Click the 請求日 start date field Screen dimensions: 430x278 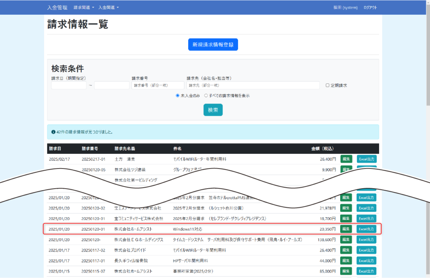point(69,86)
